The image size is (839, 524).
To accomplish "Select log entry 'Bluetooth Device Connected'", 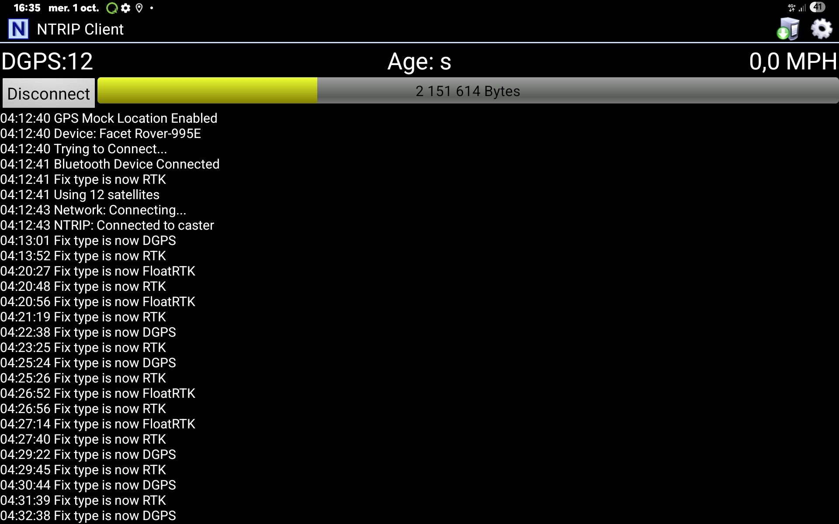I will (110, 164).
